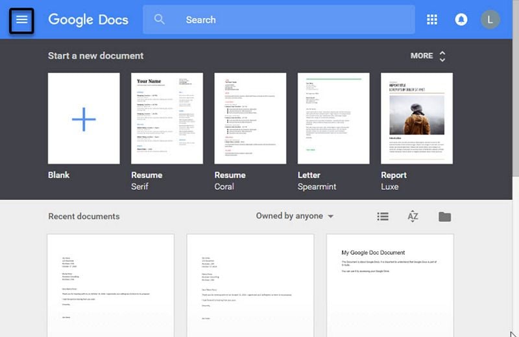This screenshot has width=519, height=337.
Task: Focus the Search input field
Action: click(x=279, y=19)
